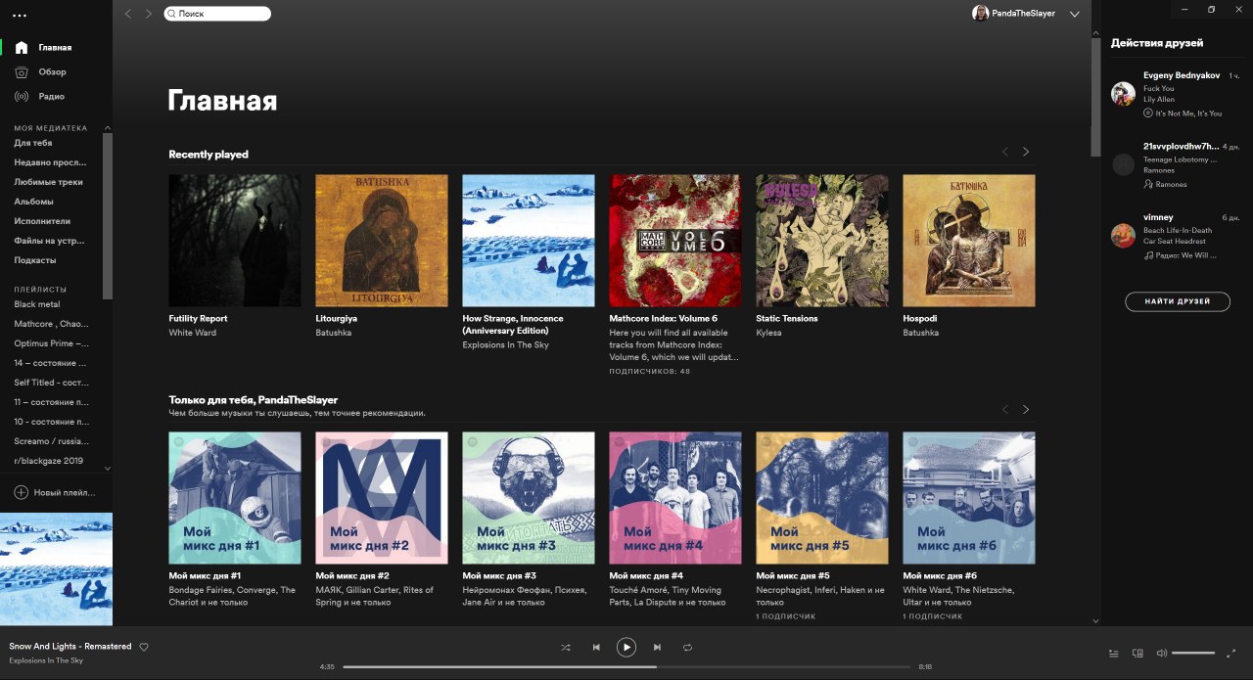Adjust the volume slider
The height and width of the screenshot is (680, 1253).
pyautogui.click(x=1193, y=654)
